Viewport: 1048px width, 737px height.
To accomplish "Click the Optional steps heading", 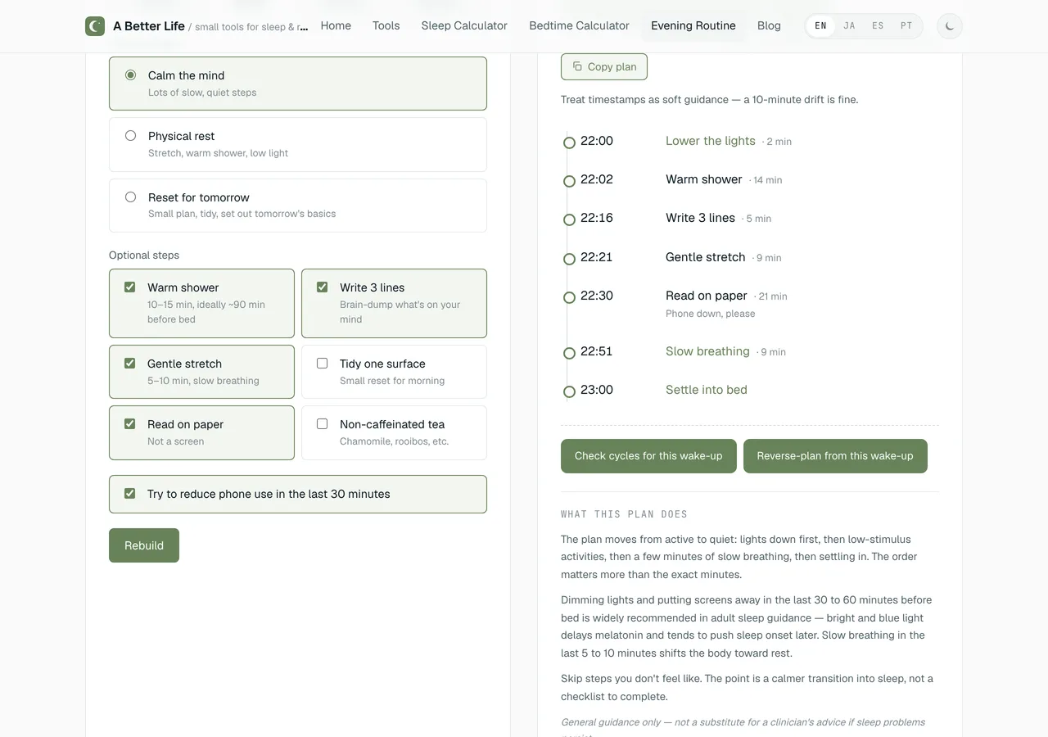I will [144, 255].
